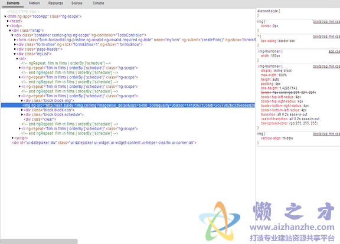The width and height of the screenshot is (340, 244).
Task: Select the ui-datepicker-div row
Action: click(104, 143)
